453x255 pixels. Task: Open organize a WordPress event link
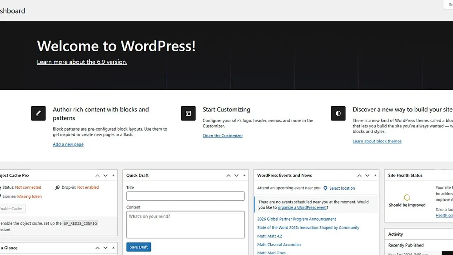(x=302, y=207)
